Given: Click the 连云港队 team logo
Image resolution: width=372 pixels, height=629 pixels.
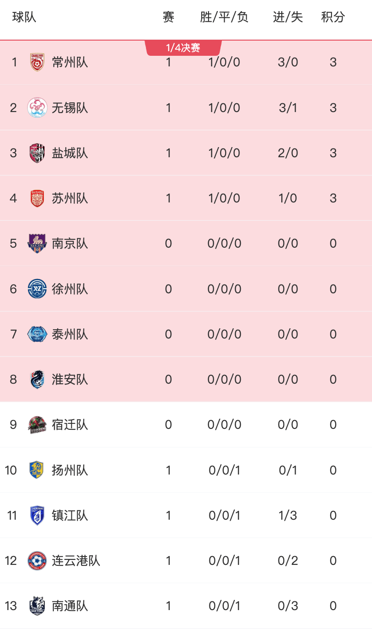Looking at the screenshot, I should pos(37,560).
